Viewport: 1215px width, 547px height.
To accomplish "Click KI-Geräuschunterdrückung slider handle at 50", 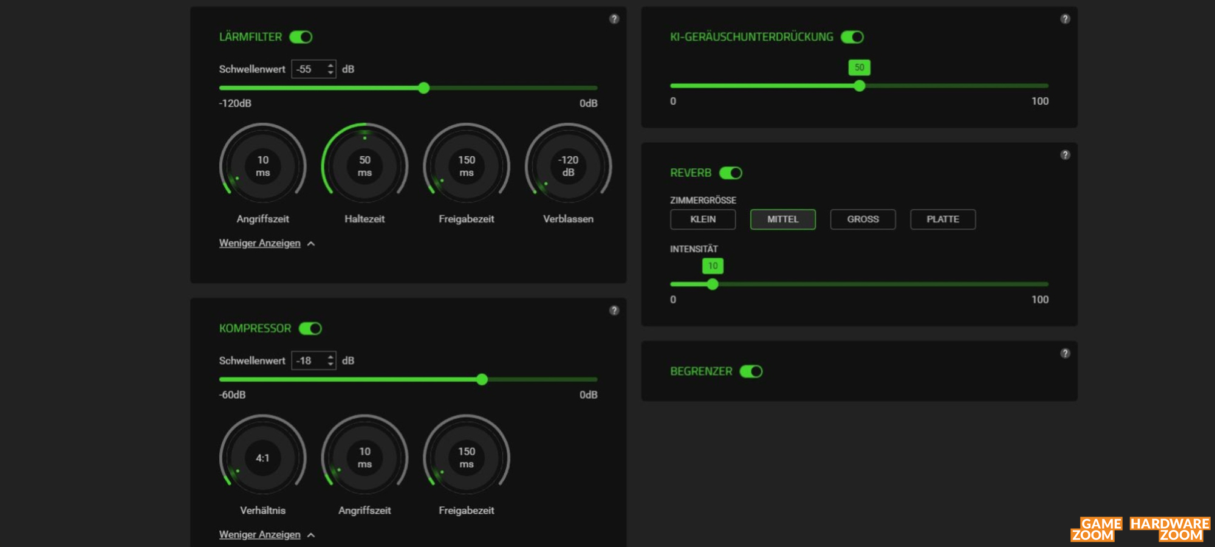I will tap(860, 86).
